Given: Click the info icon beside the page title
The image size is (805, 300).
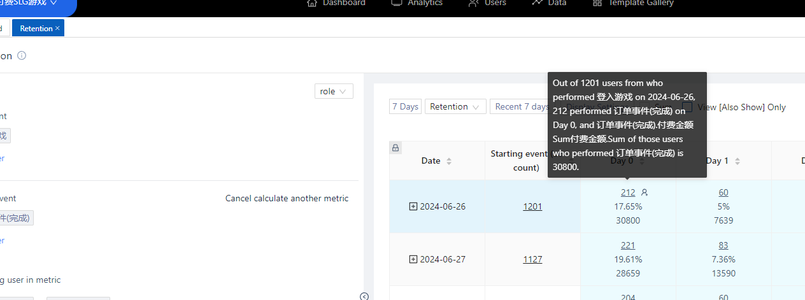Looking at the screenshot, I should point(22,55).
